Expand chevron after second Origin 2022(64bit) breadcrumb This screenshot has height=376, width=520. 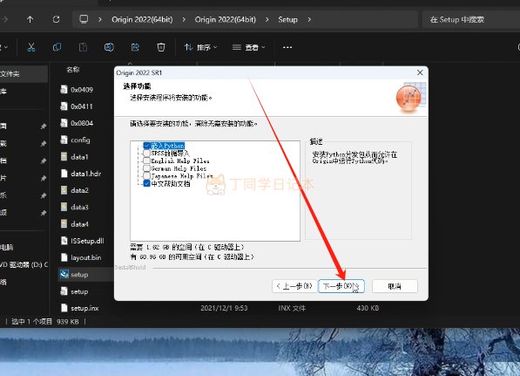tap(267, 19)
